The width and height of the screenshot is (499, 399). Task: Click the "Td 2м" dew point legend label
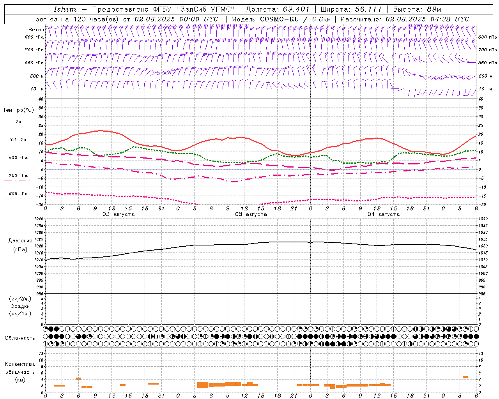click(18, 139)
